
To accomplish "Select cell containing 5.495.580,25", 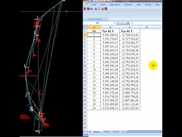I will pyautogui.click(x=110, y=66).
